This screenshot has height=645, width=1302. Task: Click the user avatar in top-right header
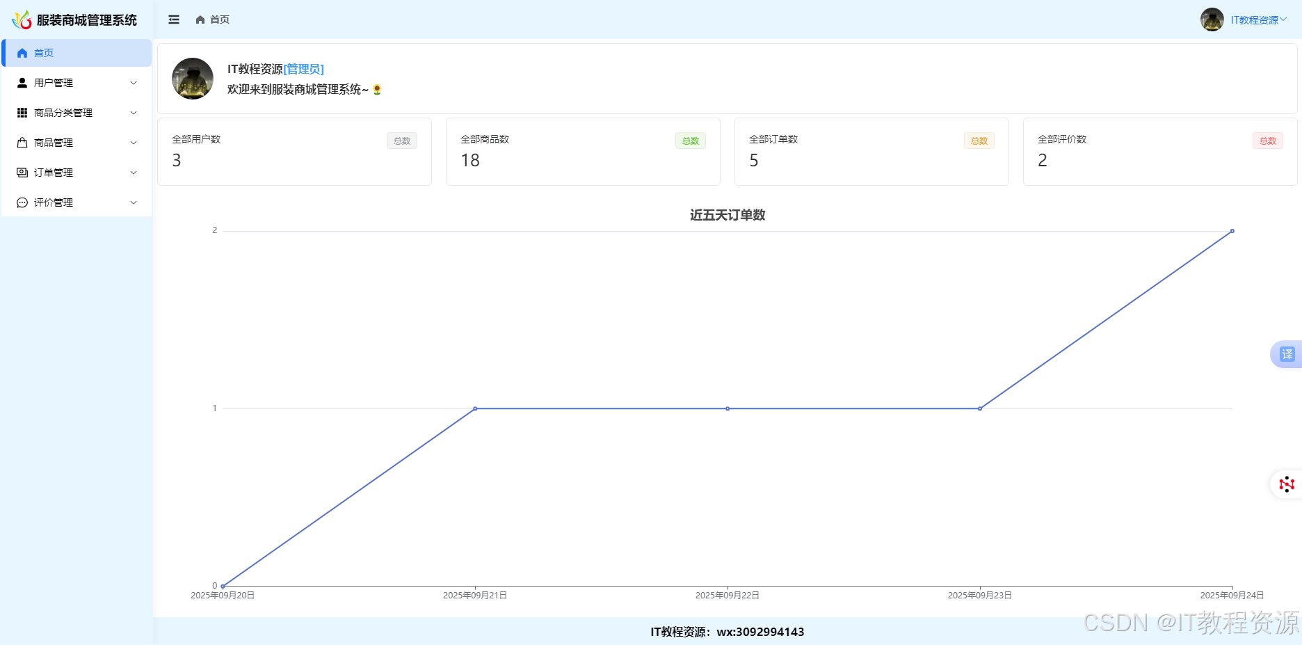coord(1212,19)
